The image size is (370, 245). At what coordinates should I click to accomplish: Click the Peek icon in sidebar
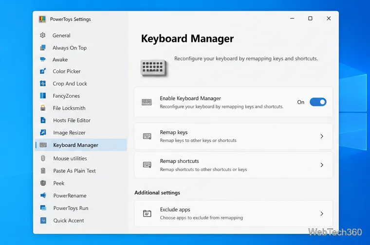click(43, 183)
